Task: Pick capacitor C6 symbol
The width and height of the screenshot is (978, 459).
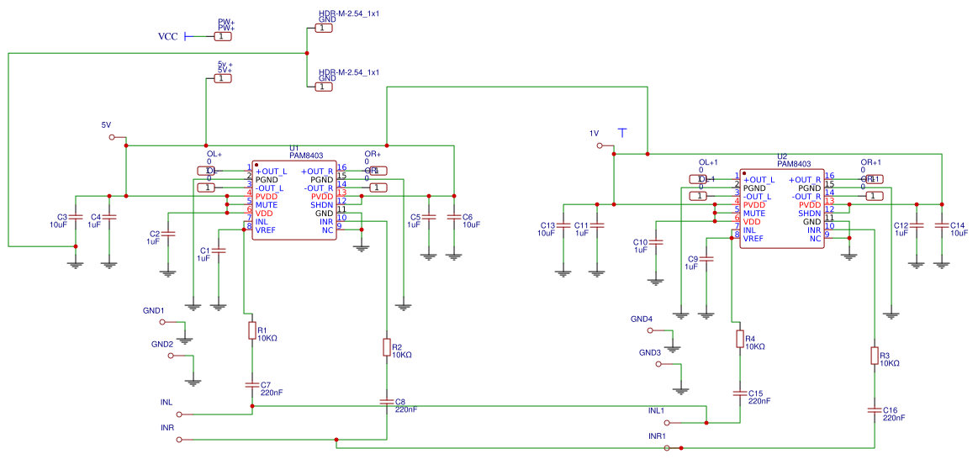Action: (x=454, y=217)
